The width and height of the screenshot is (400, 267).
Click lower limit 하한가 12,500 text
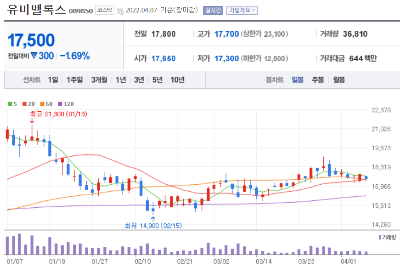(x=264, y=59)
